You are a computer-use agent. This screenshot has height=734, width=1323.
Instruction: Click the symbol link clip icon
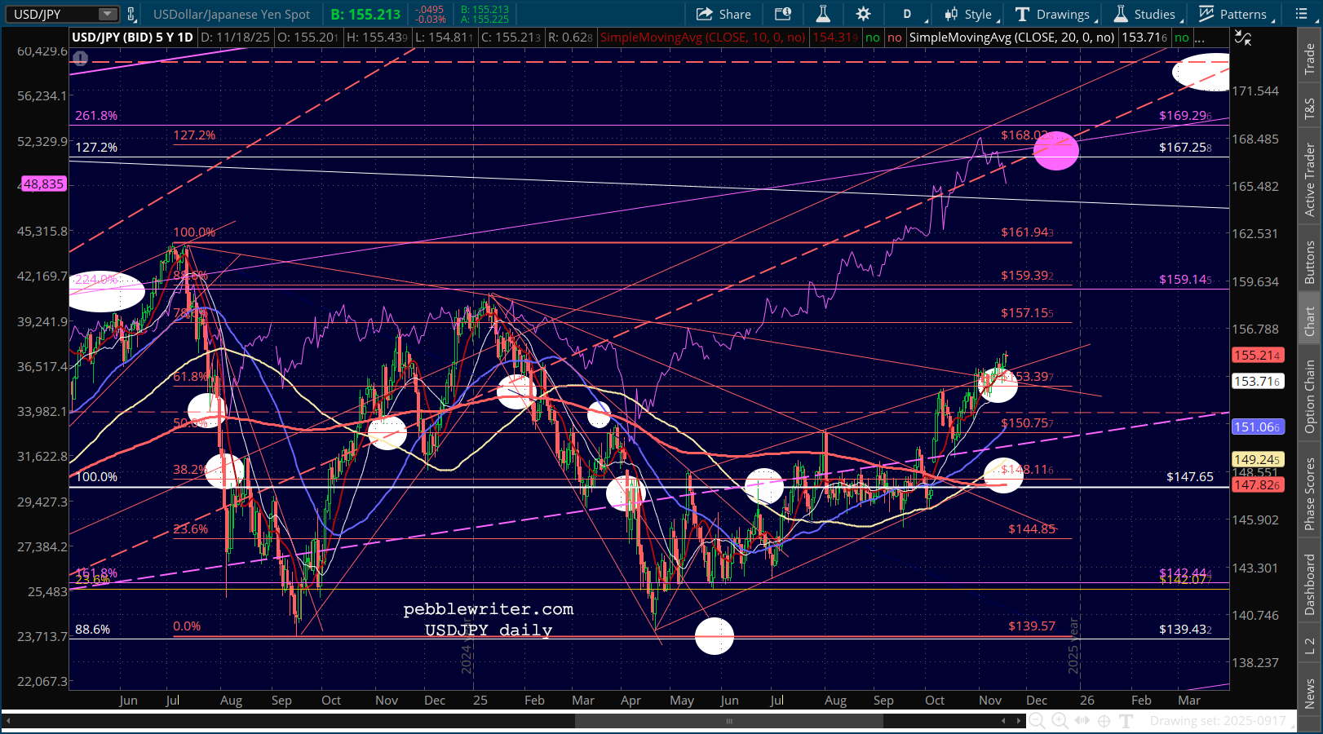tap(131, 14)
